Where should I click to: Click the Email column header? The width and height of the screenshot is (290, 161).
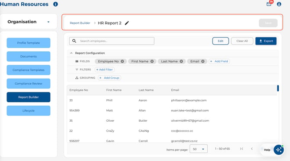tap(175, 90)
